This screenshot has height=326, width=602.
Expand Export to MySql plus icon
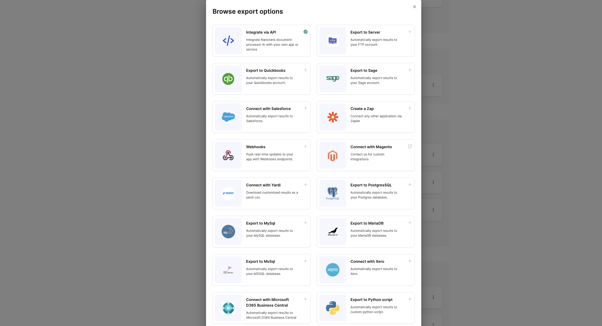pyautogui.click(x=306, y=223)
